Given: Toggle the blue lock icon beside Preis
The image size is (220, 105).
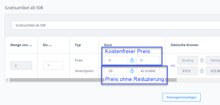Looking at the screenshot, I should tap(132, 60).
